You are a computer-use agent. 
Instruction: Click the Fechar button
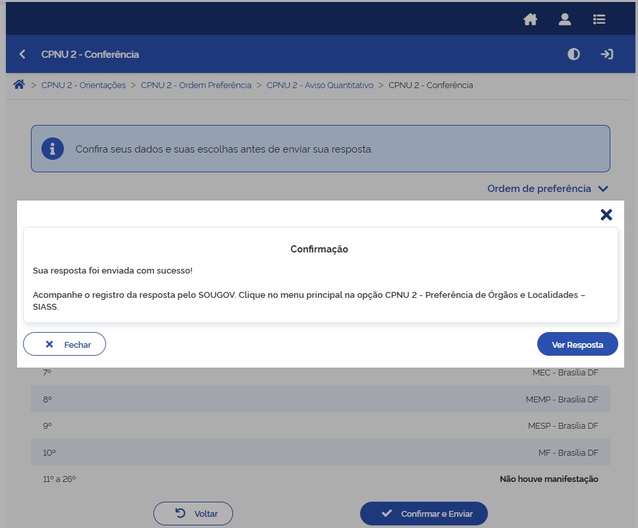(x=65, y=345)
